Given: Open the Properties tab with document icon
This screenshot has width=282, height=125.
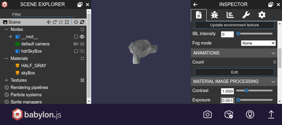Looking at the screenshot, I should pos(198,15).
